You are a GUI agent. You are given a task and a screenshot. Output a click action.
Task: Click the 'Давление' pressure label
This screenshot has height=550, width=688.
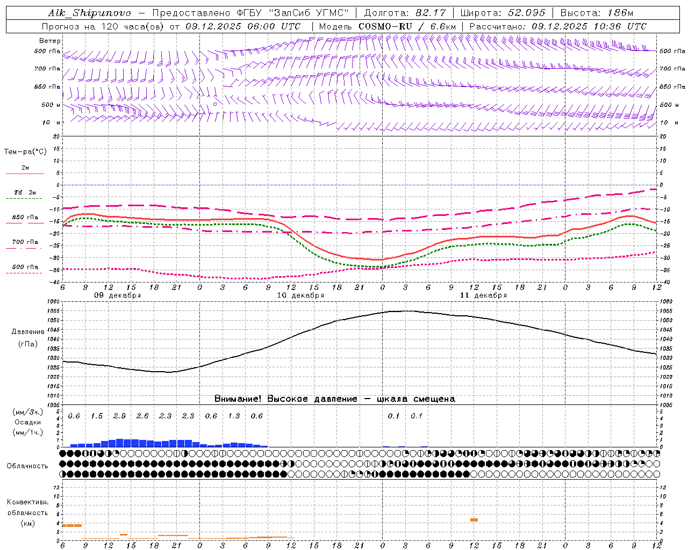click(28, 332)
